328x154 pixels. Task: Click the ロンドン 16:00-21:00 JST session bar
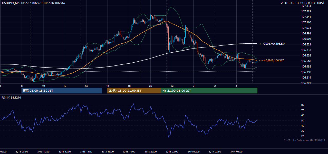134,91
